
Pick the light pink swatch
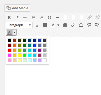pyautogui.click(x=10, y=60)
